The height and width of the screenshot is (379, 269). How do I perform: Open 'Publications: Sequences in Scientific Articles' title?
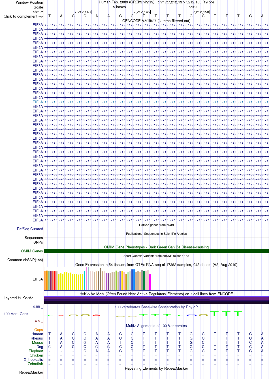coord(156,234)
